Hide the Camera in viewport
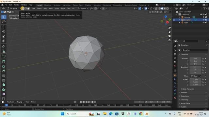209x117 pixels. click(x=203, y=17)
